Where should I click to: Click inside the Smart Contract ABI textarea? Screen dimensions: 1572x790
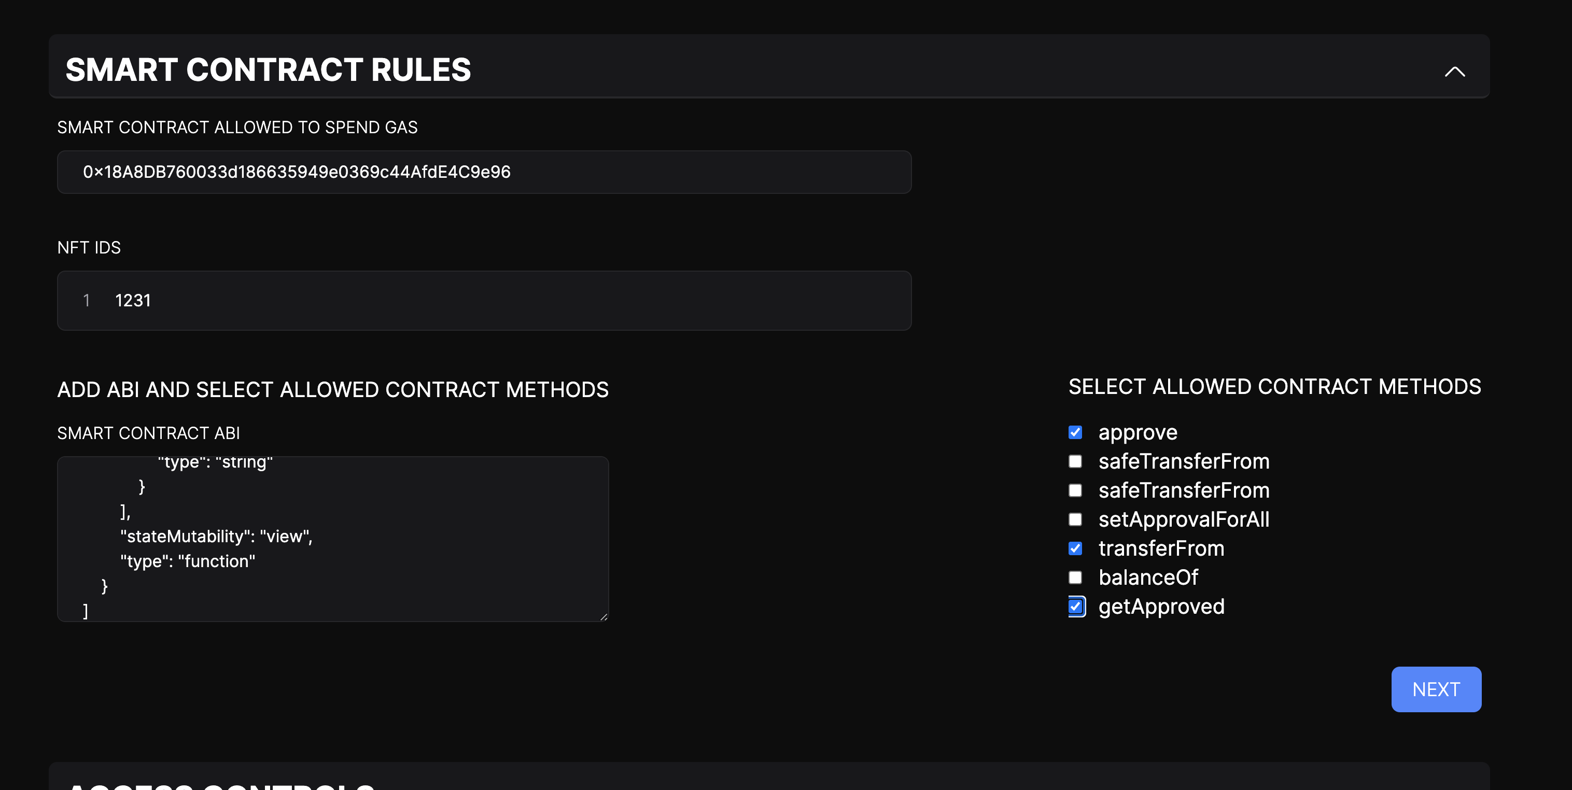332,539
